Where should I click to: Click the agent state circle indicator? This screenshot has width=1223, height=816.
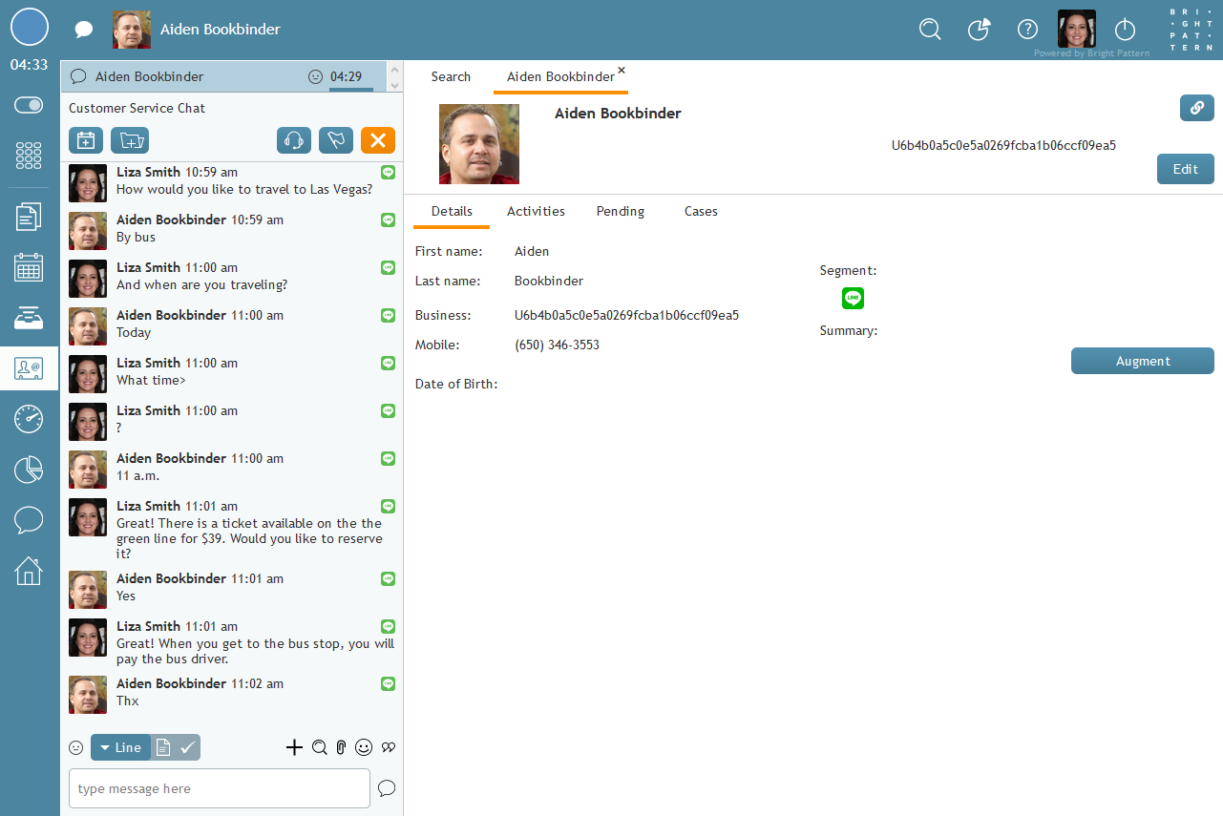tap(29, 27)
